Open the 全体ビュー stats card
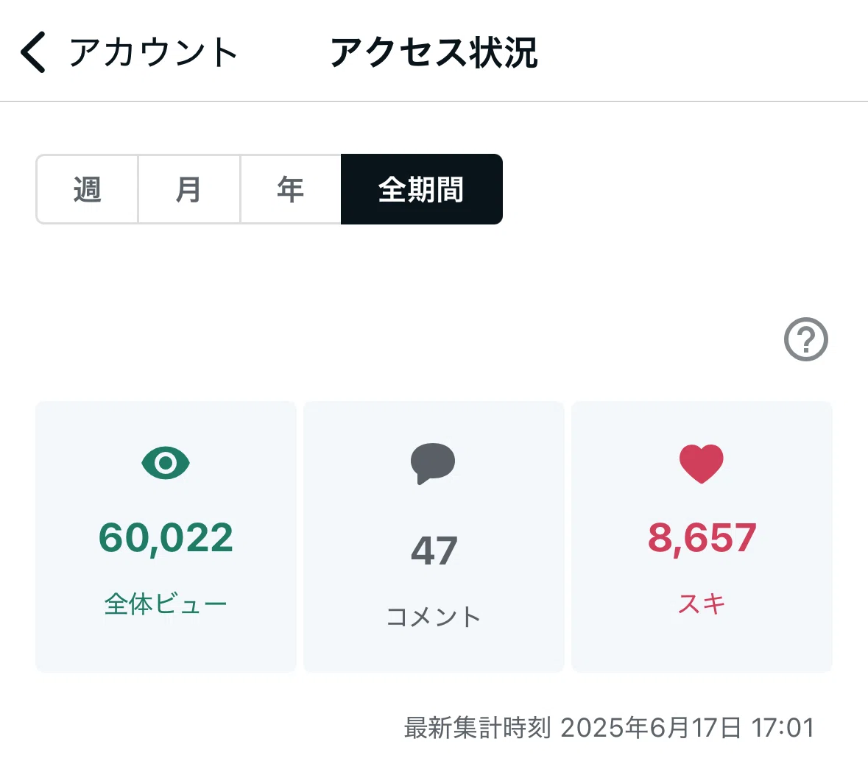Viewport: 868px width, 761px height. click(x=166, y=537)
